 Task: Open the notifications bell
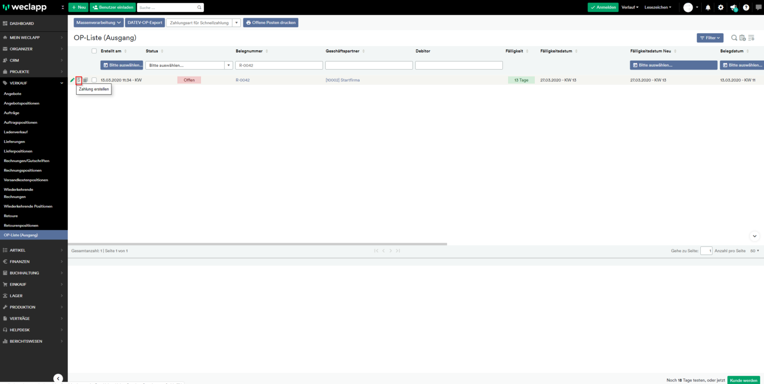[708, 7]
